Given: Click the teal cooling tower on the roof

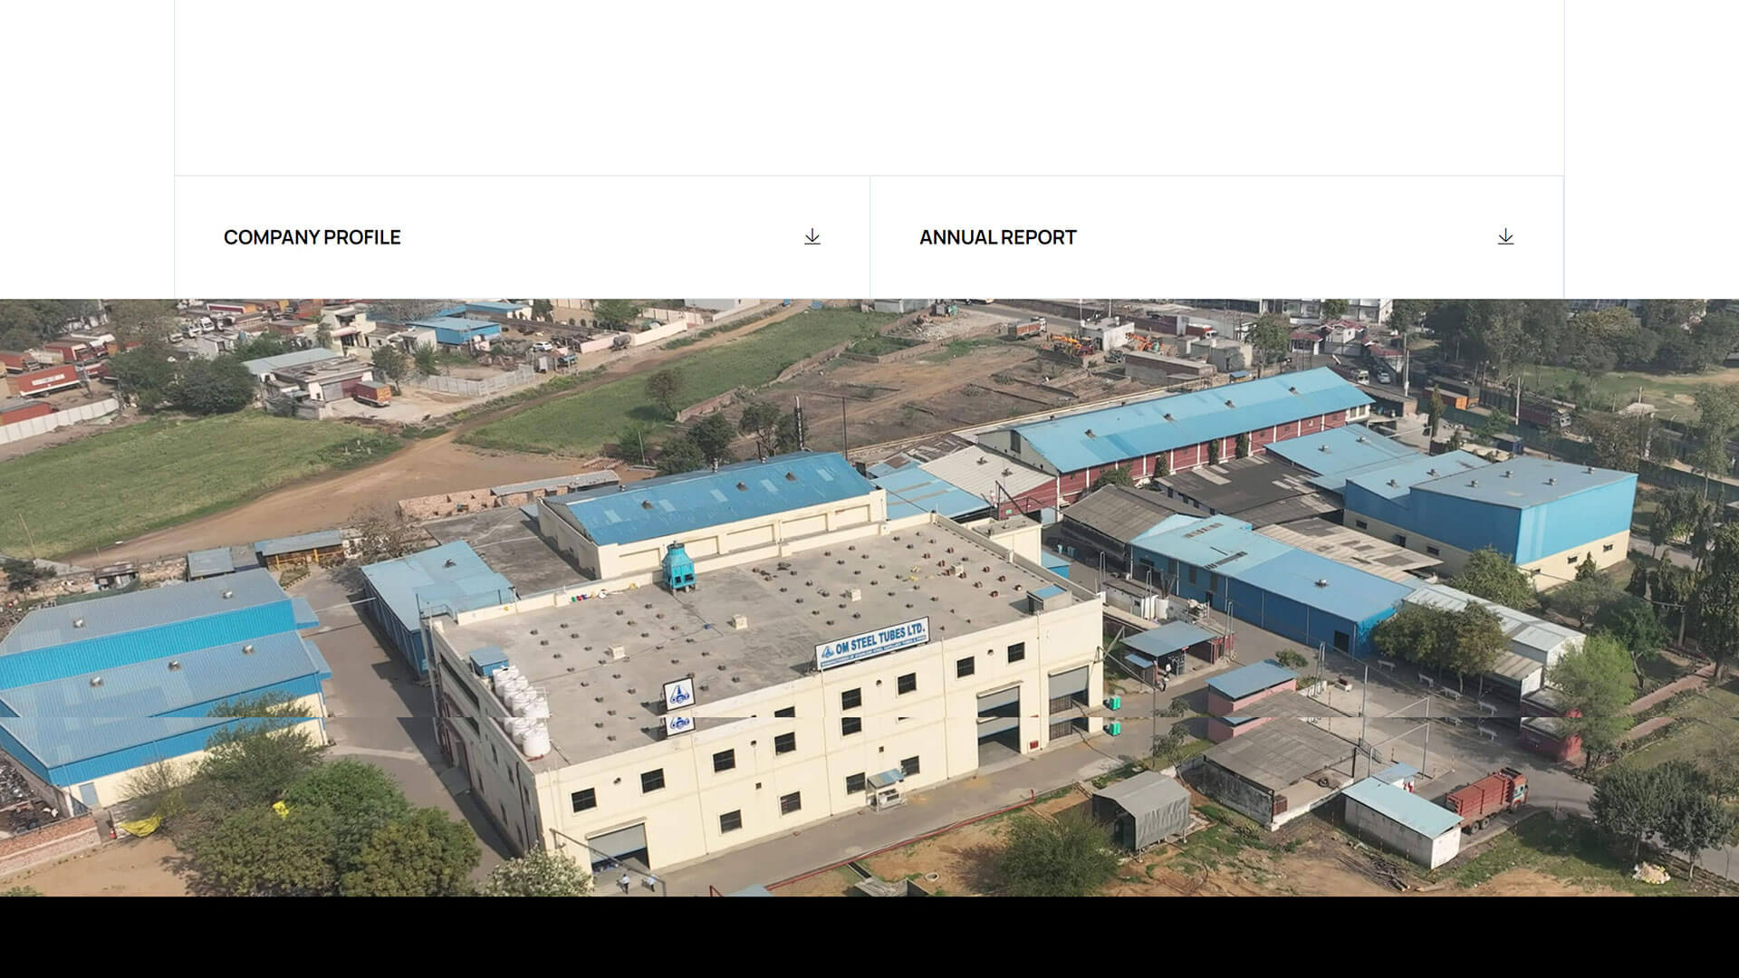Looking at the screenshot, I should point(677,567).
